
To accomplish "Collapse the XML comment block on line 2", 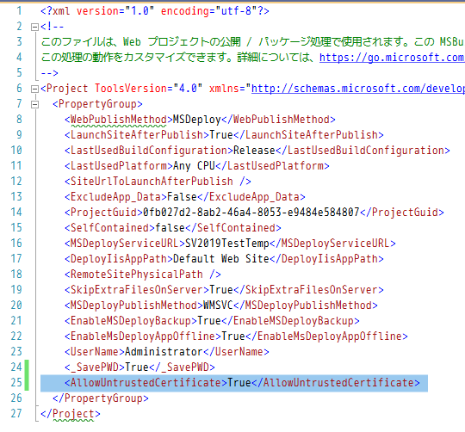I will coord(34,28).
